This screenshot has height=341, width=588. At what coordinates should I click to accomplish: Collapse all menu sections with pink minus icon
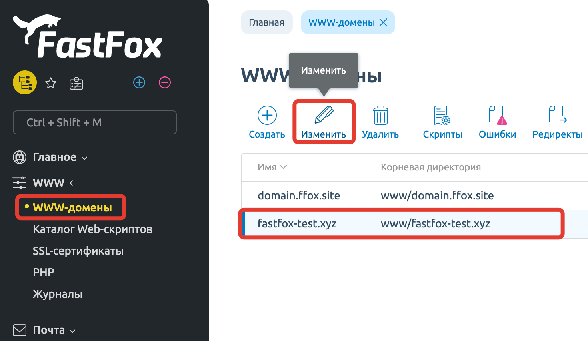tap(165, 82)
